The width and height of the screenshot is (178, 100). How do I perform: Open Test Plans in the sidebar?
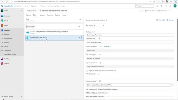coord(7,59)
